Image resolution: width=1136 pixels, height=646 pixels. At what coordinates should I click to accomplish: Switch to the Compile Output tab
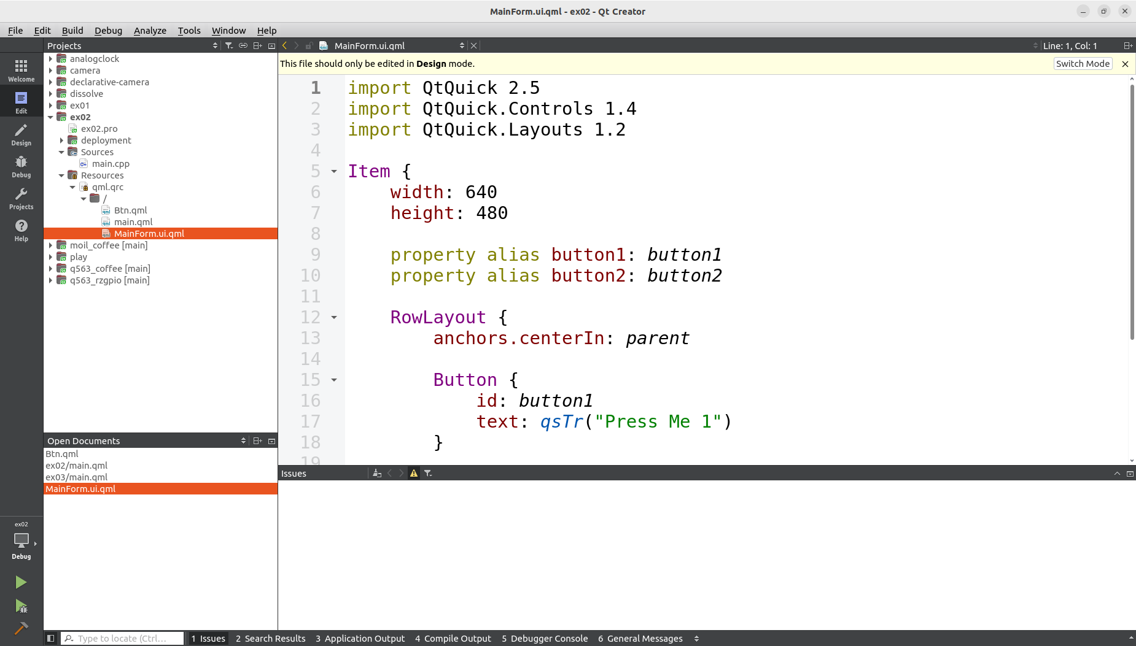point(453,638)
